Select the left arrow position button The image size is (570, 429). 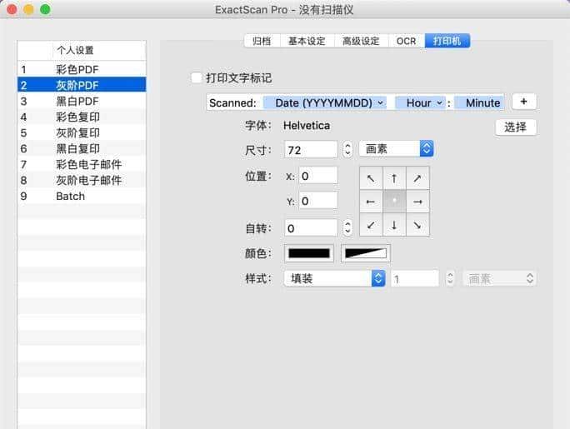pos(371,202)
